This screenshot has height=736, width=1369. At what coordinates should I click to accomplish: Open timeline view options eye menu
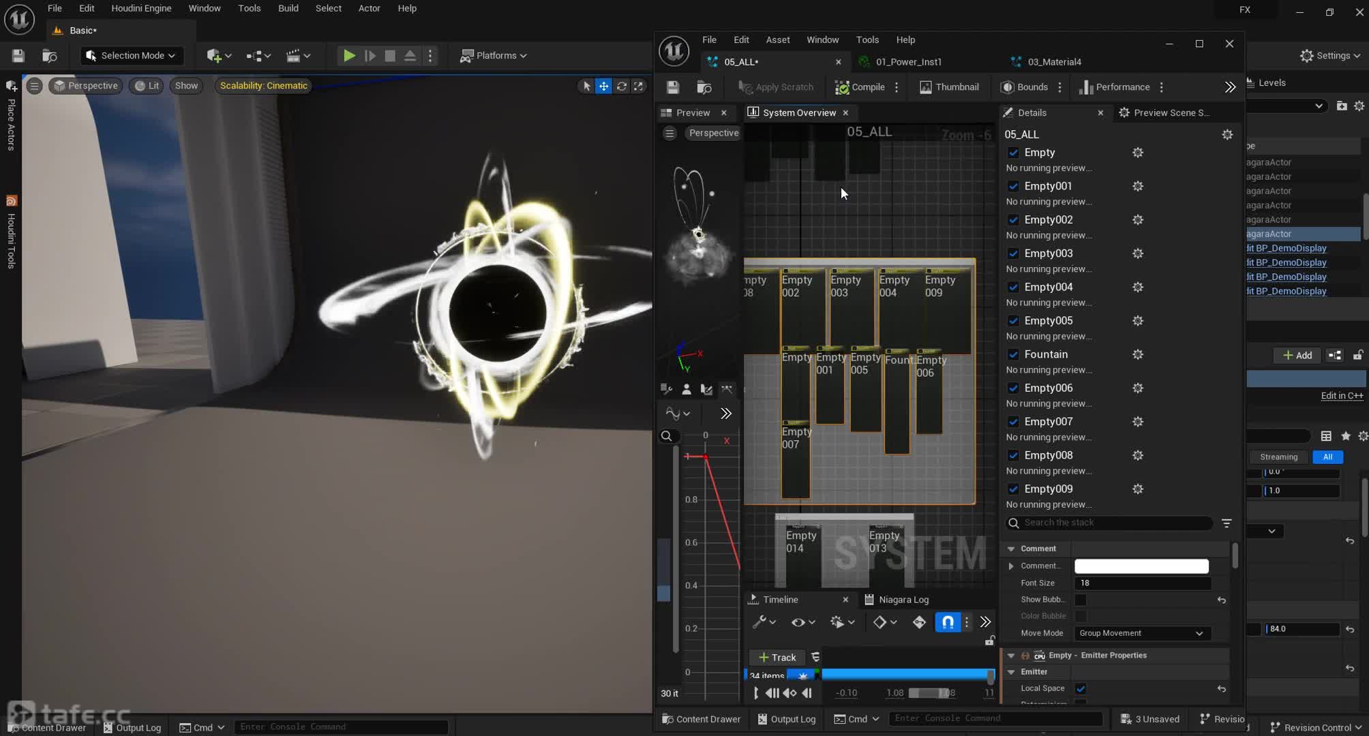click(803, 622)
